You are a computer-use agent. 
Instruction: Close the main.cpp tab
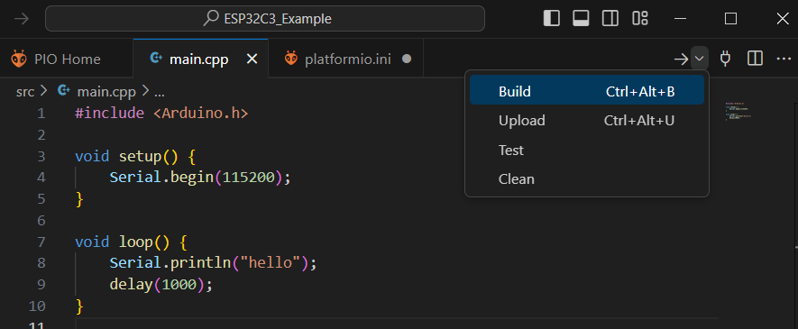click(252, 59)
